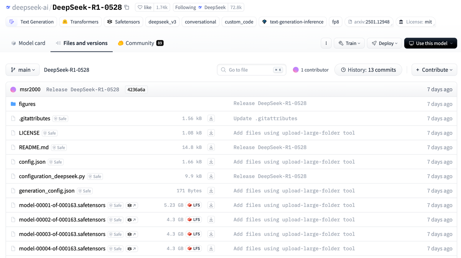This screenshot has height=258, width=461.
Task: Download the .gitattributes file
Action: pyautogui.click(x=211, y=118)
